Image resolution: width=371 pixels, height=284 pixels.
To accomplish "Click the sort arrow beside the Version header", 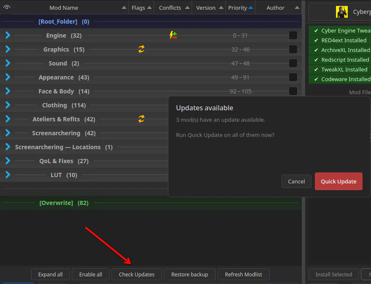I will [221, 8].
